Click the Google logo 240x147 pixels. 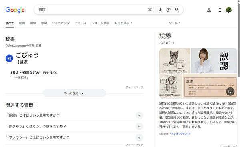[x=15, y=10]
